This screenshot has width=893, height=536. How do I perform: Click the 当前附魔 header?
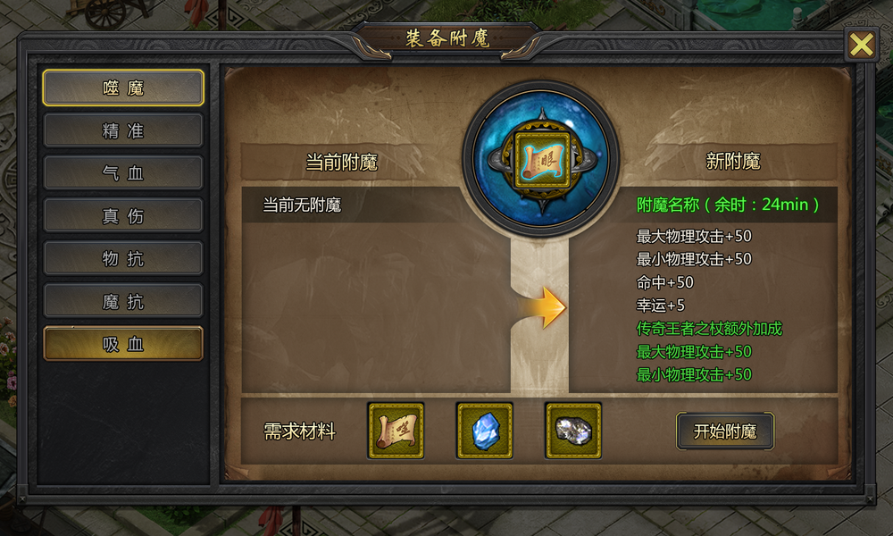(342, 163)
